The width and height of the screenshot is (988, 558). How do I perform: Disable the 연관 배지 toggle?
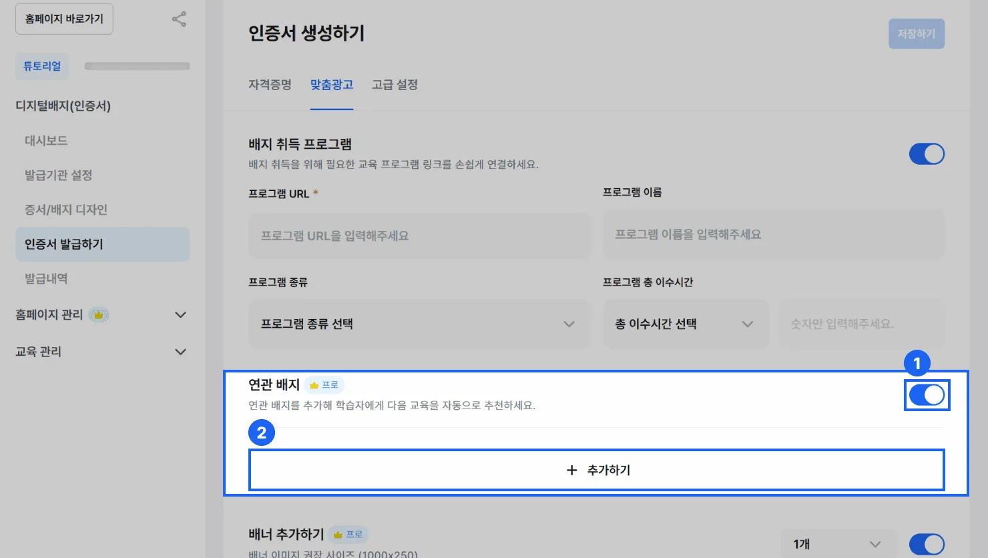927,395
